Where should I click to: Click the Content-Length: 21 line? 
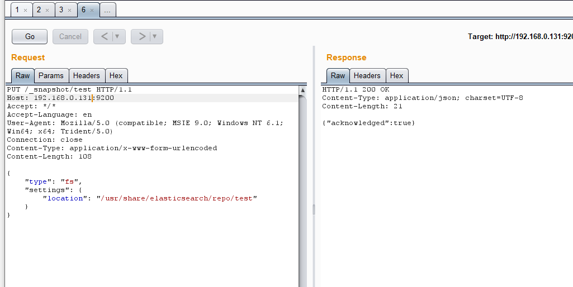click(x=362, y=106)
